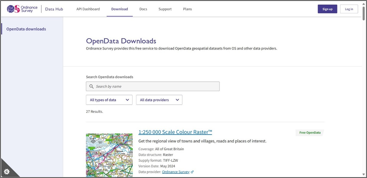
Task: Follow the Ordnance Survey data provider link
Action: tap(176, 172)
